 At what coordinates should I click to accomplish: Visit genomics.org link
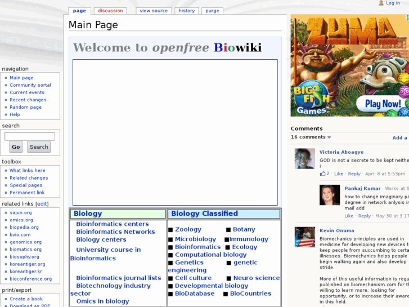(x=26, y=242)
